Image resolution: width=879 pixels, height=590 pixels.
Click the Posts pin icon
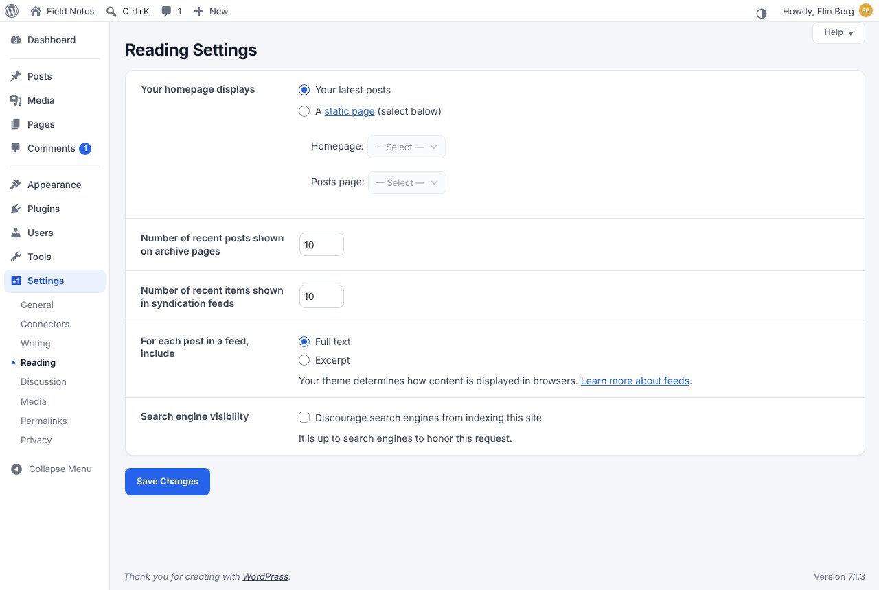16,76
